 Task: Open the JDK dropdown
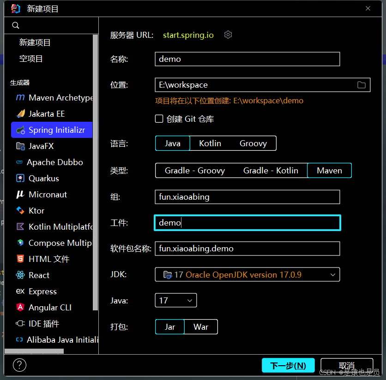point(247,274)
